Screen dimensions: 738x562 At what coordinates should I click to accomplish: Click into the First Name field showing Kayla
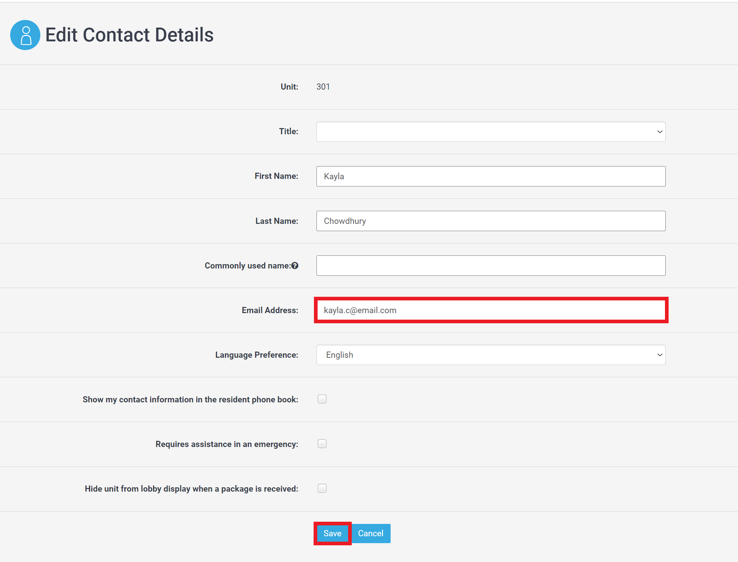click(x=491, y=176)
